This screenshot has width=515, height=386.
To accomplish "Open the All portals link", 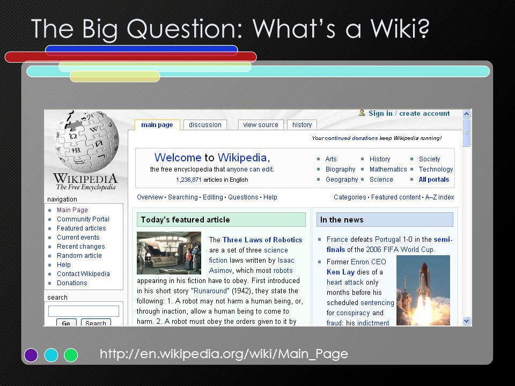I will [433, 180].
